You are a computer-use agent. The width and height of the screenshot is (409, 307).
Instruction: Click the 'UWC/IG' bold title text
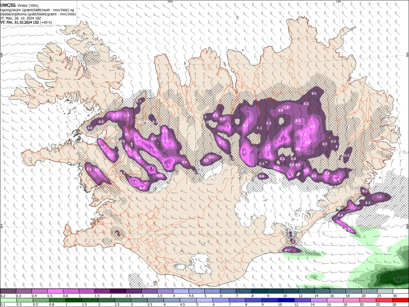click(x=8, y=5)
